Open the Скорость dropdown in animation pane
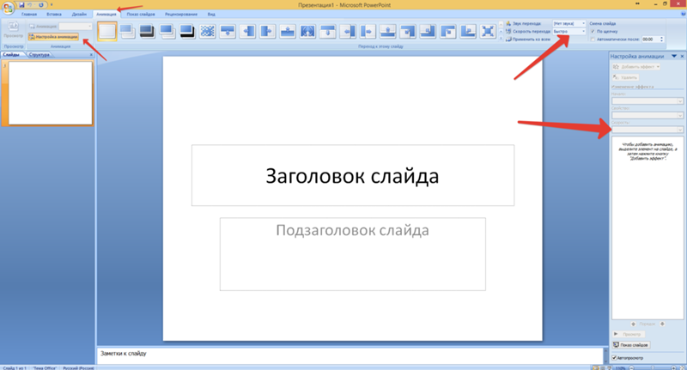Viewport: 687px width, 370px height. pos(647,130)
